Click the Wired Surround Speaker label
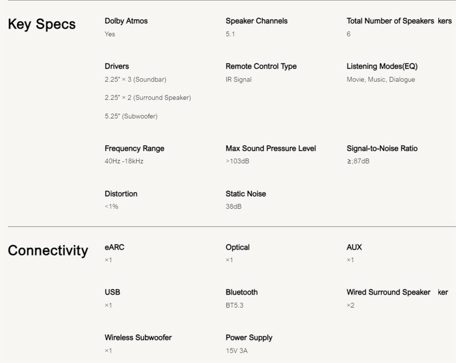This screenshot has height=363, width=456. 388,292
